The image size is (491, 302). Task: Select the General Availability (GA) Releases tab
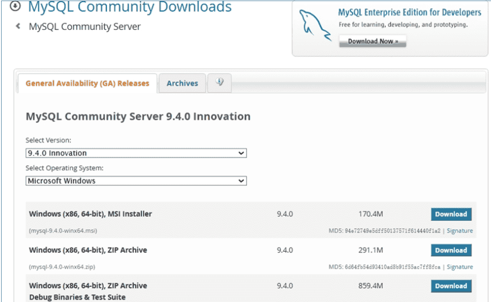click(87, 83)
